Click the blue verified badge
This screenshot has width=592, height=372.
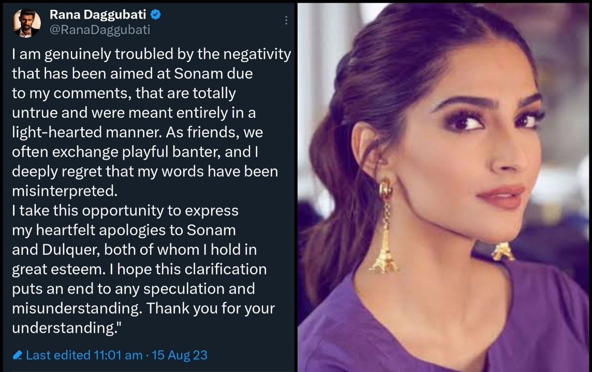(155, 15)
